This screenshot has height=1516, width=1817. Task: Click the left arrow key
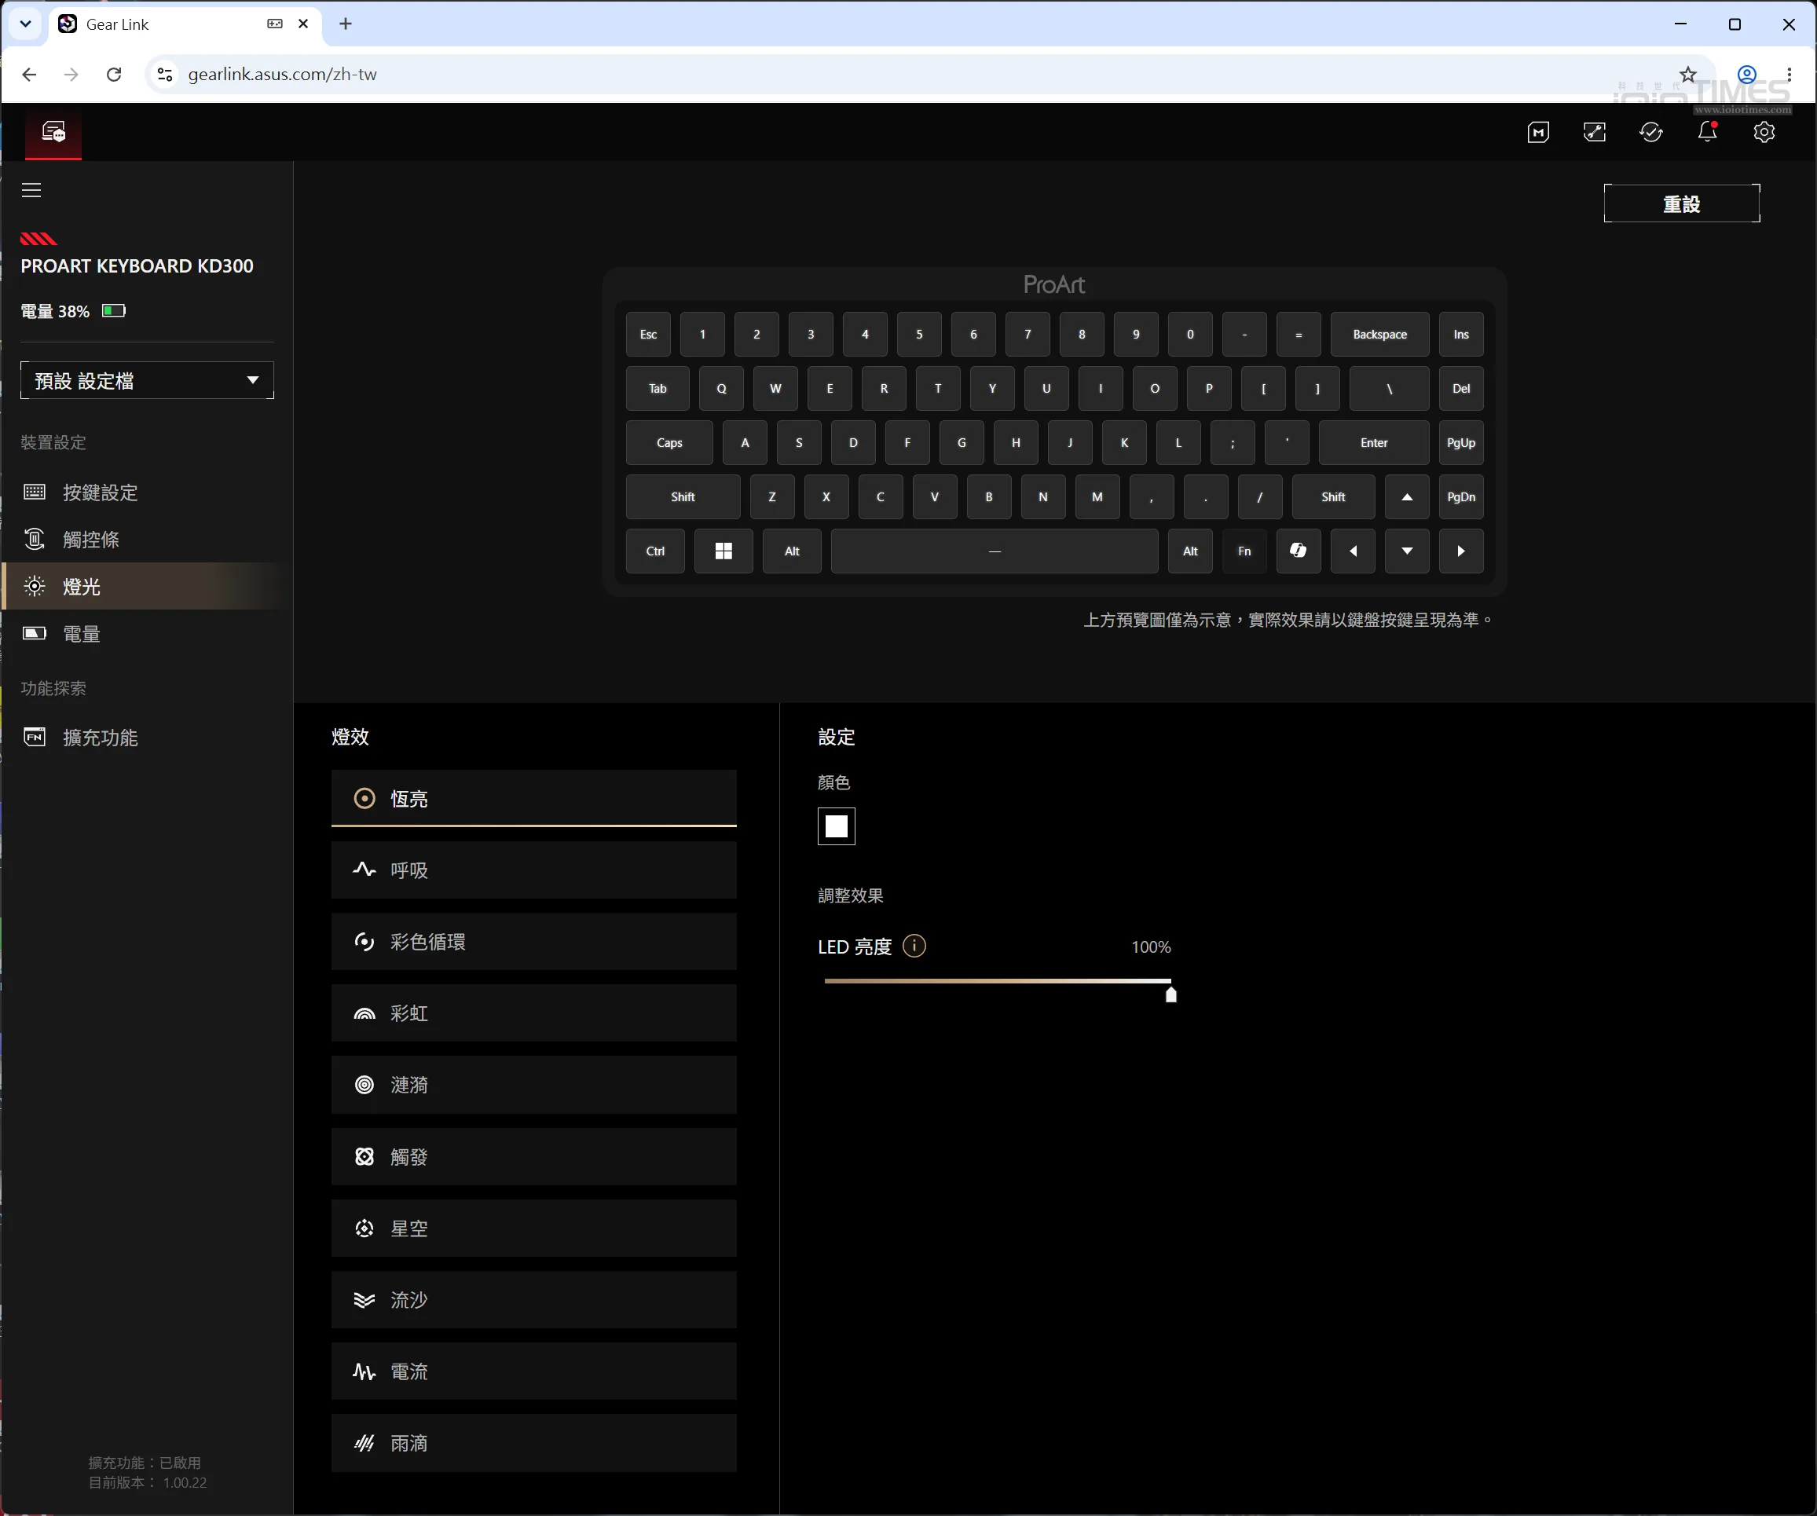click(x=1353, y=551)
